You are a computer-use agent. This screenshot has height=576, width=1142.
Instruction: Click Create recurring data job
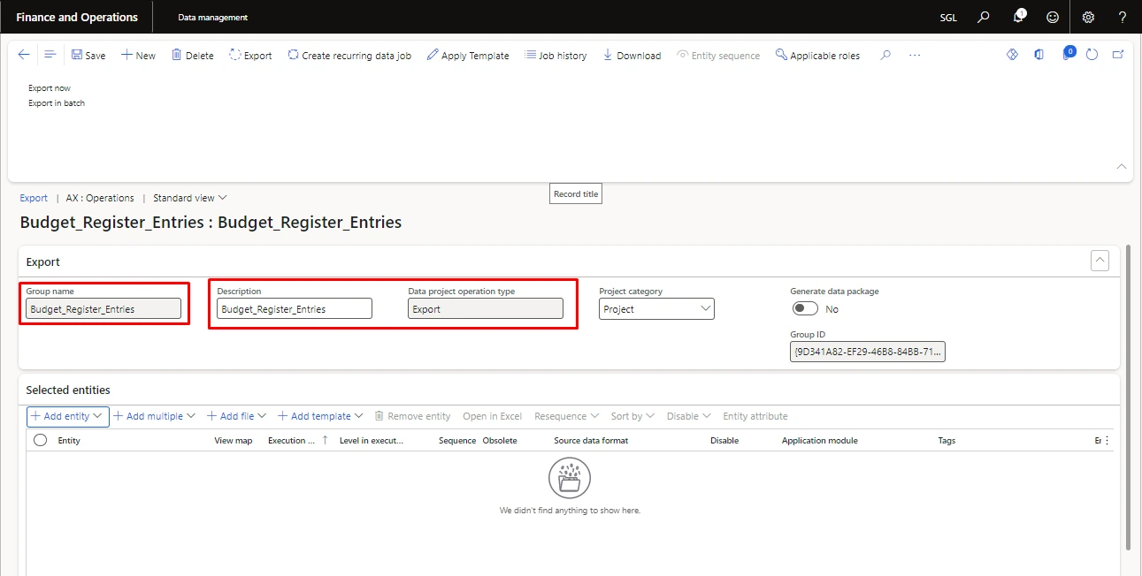pyautogui.click(x=349, y=55)
